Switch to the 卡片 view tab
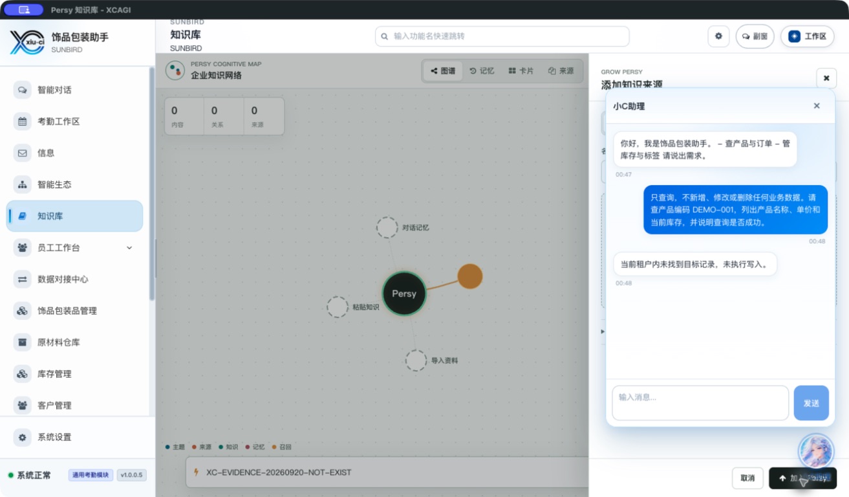The image size is (849, 497). tap(521, 71)
